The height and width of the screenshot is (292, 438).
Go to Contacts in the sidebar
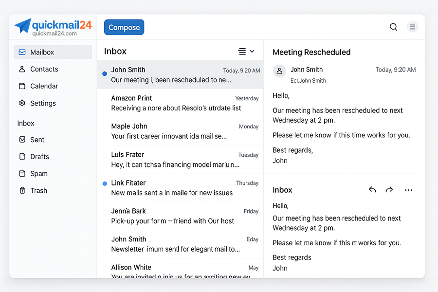[44, 69]
